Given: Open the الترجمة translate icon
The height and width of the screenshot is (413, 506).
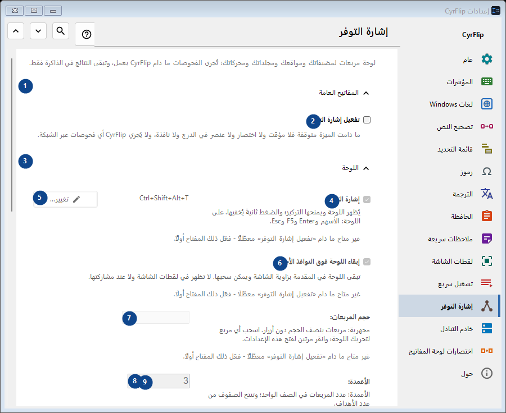Looking at the screenshot, I should [x=487, y=194].
